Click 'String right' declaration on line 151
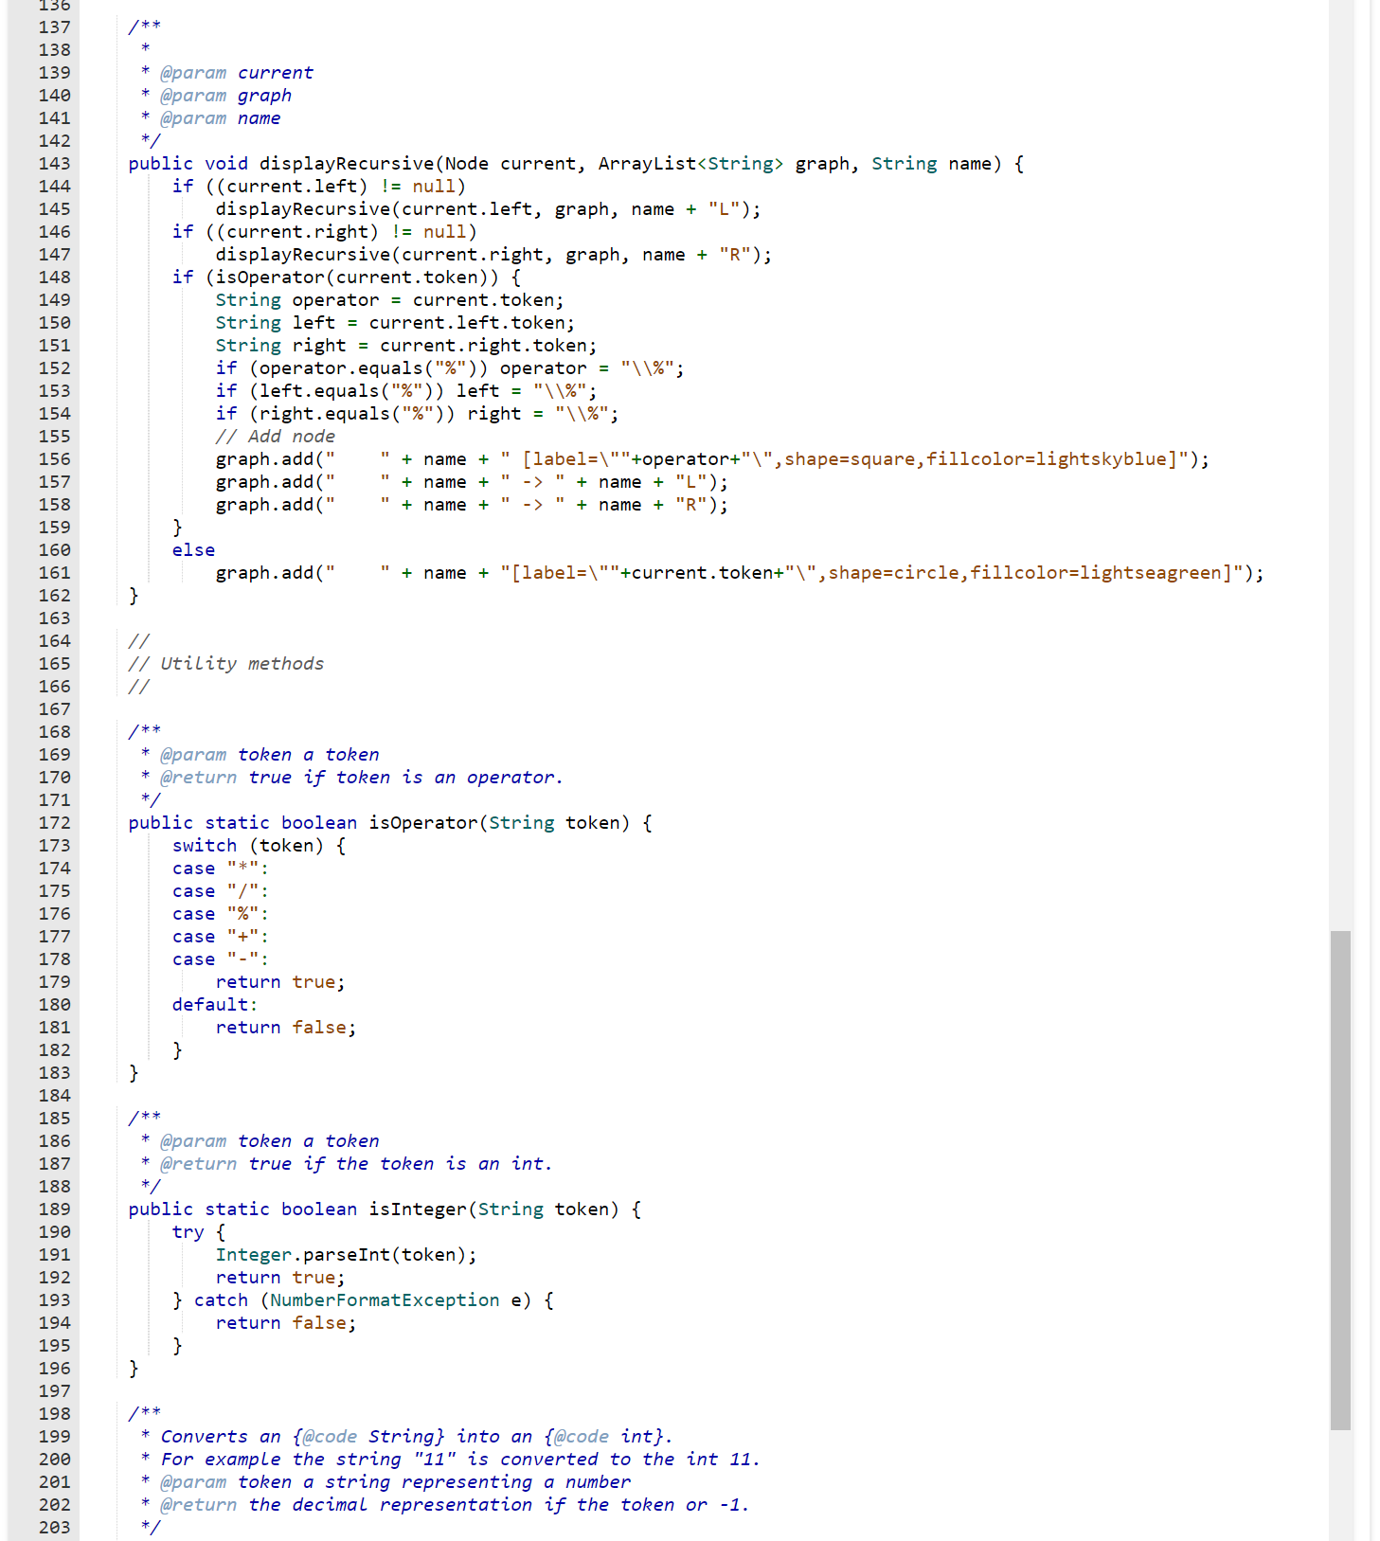Screen dimensions: 1380x1541 pos(281,346)
